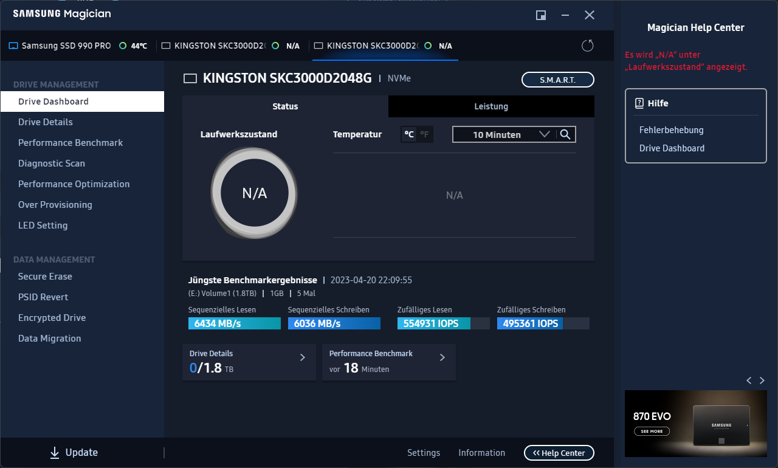Click the (E:) Volume1 (1.8TB) label

(221, 294)
